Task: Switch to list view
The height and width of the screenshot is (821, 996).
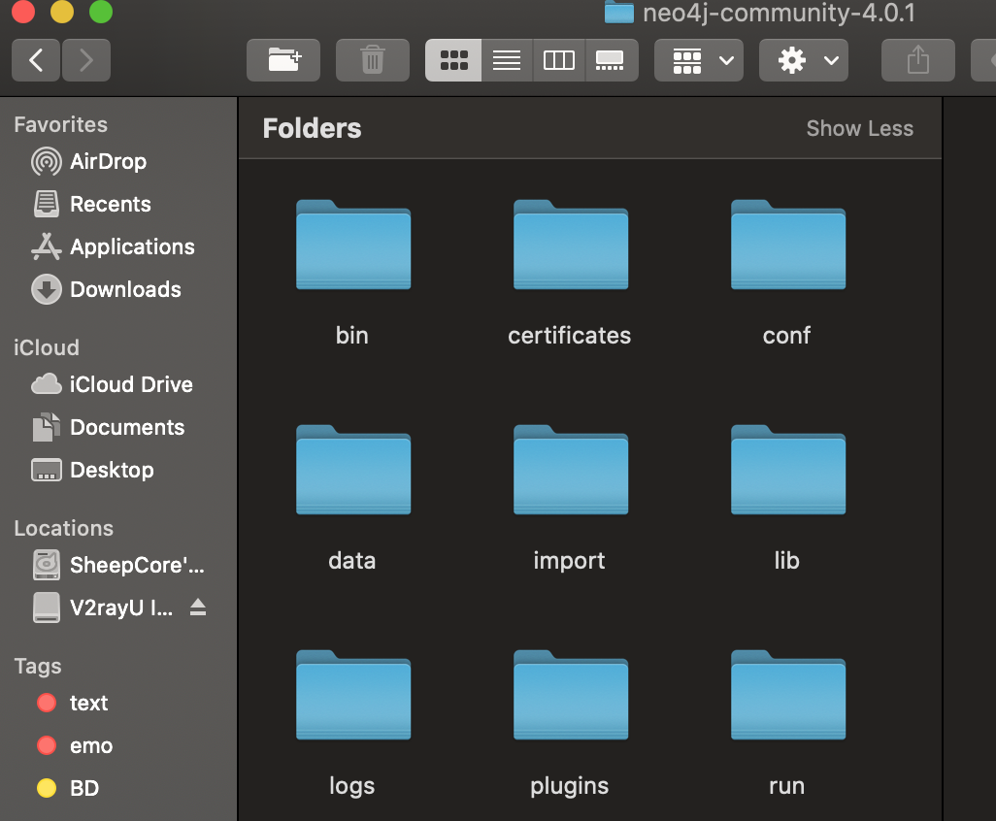Action: click(x=507, y=60)
